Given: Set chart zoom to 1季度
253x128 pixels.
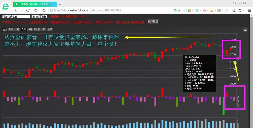Looking at the screenshot, I should click(37, 29).
